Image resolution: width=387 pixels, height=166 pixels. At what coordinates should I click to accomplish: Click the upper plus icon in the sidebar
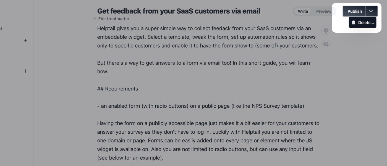(25, 40)
